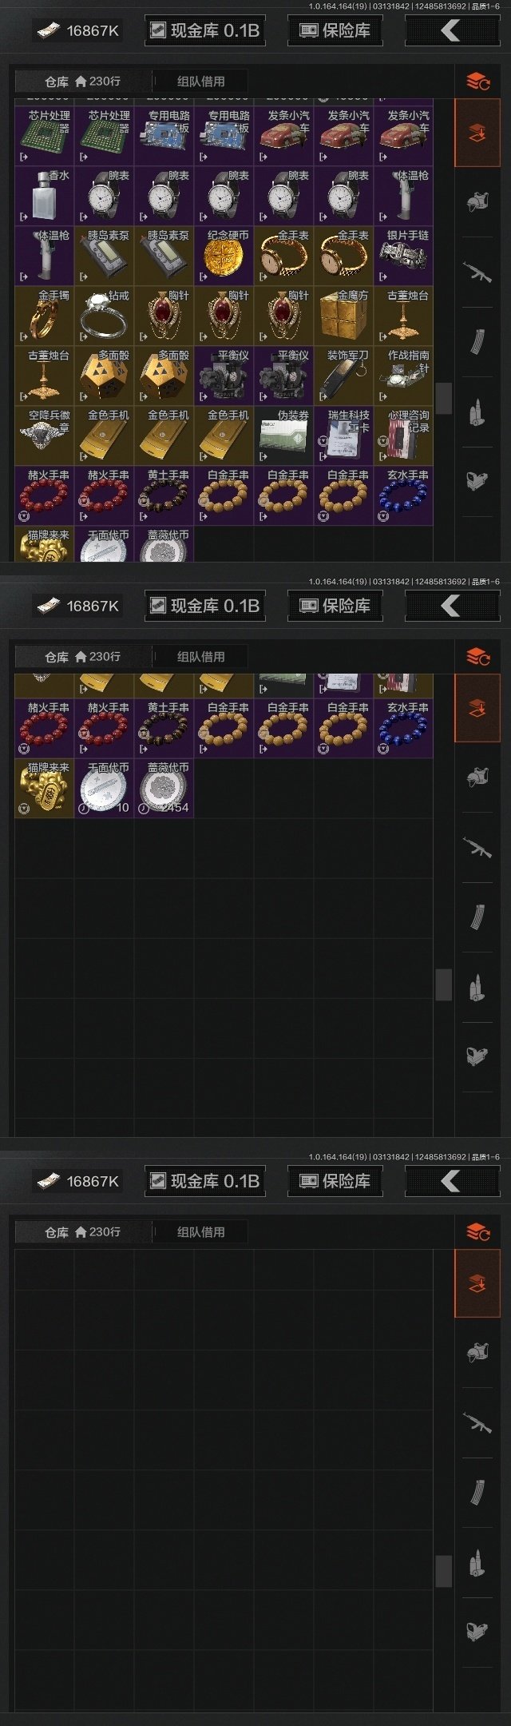Choose the 金手镯 gold bangle item
The width and height of the screenshot is (511, 1726).
tap(45, 316)
